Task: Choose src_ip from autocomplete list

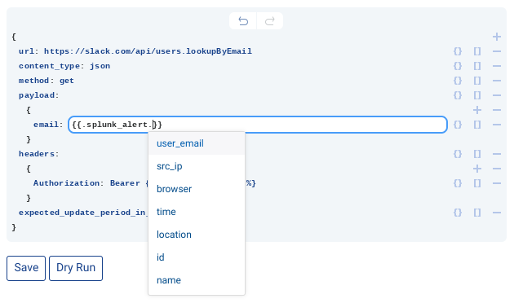Action: pyautogui.click(x=197, y=166)
